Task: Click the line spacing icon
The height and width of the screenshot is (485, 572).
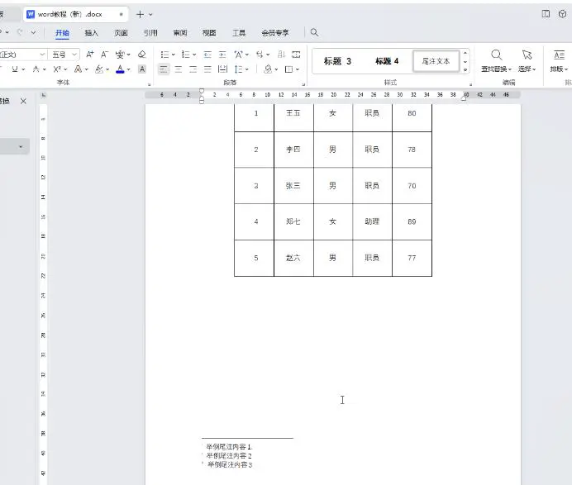Action: (239, 69)
